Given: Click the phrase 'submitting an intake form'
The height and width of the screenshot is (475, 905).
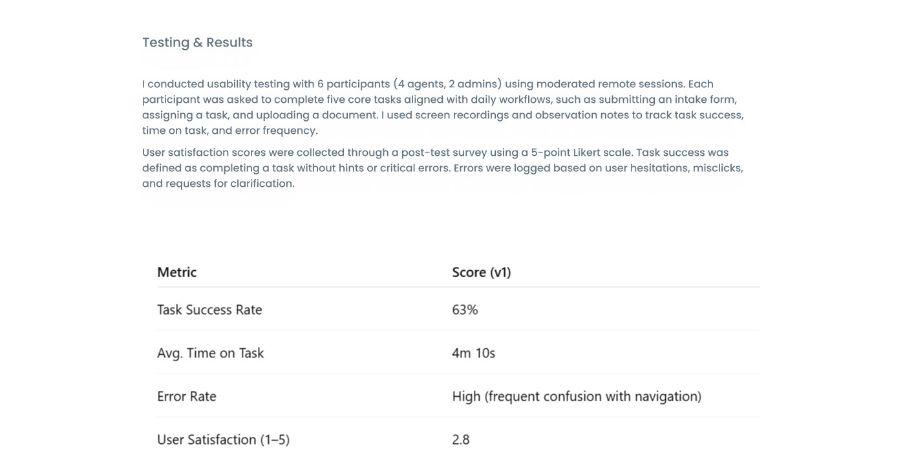Looking at the screenshot, I should (667, 100).
